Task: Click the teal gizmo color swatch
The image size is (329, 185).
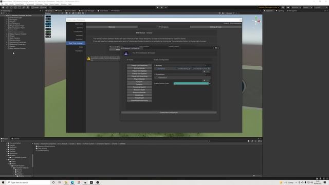Action: [191, 83]
